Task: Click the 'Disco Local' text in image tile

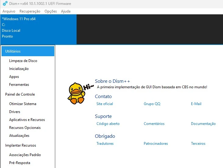Action: tap(11, 31)
